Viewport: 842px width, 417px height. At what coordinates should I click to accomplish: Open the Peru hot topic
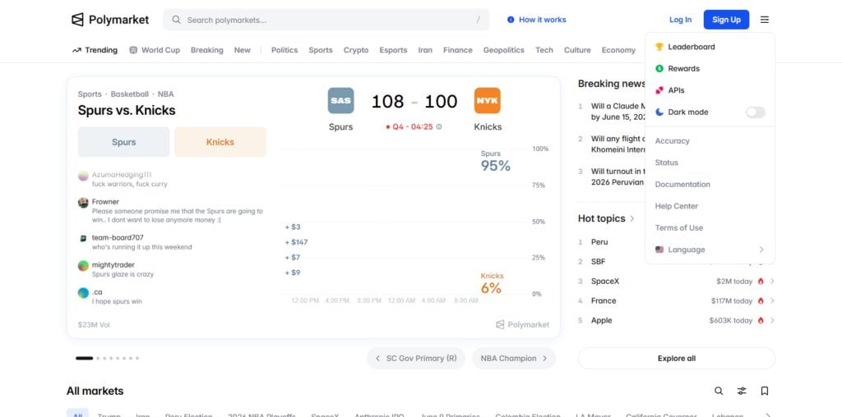point(599,241)
